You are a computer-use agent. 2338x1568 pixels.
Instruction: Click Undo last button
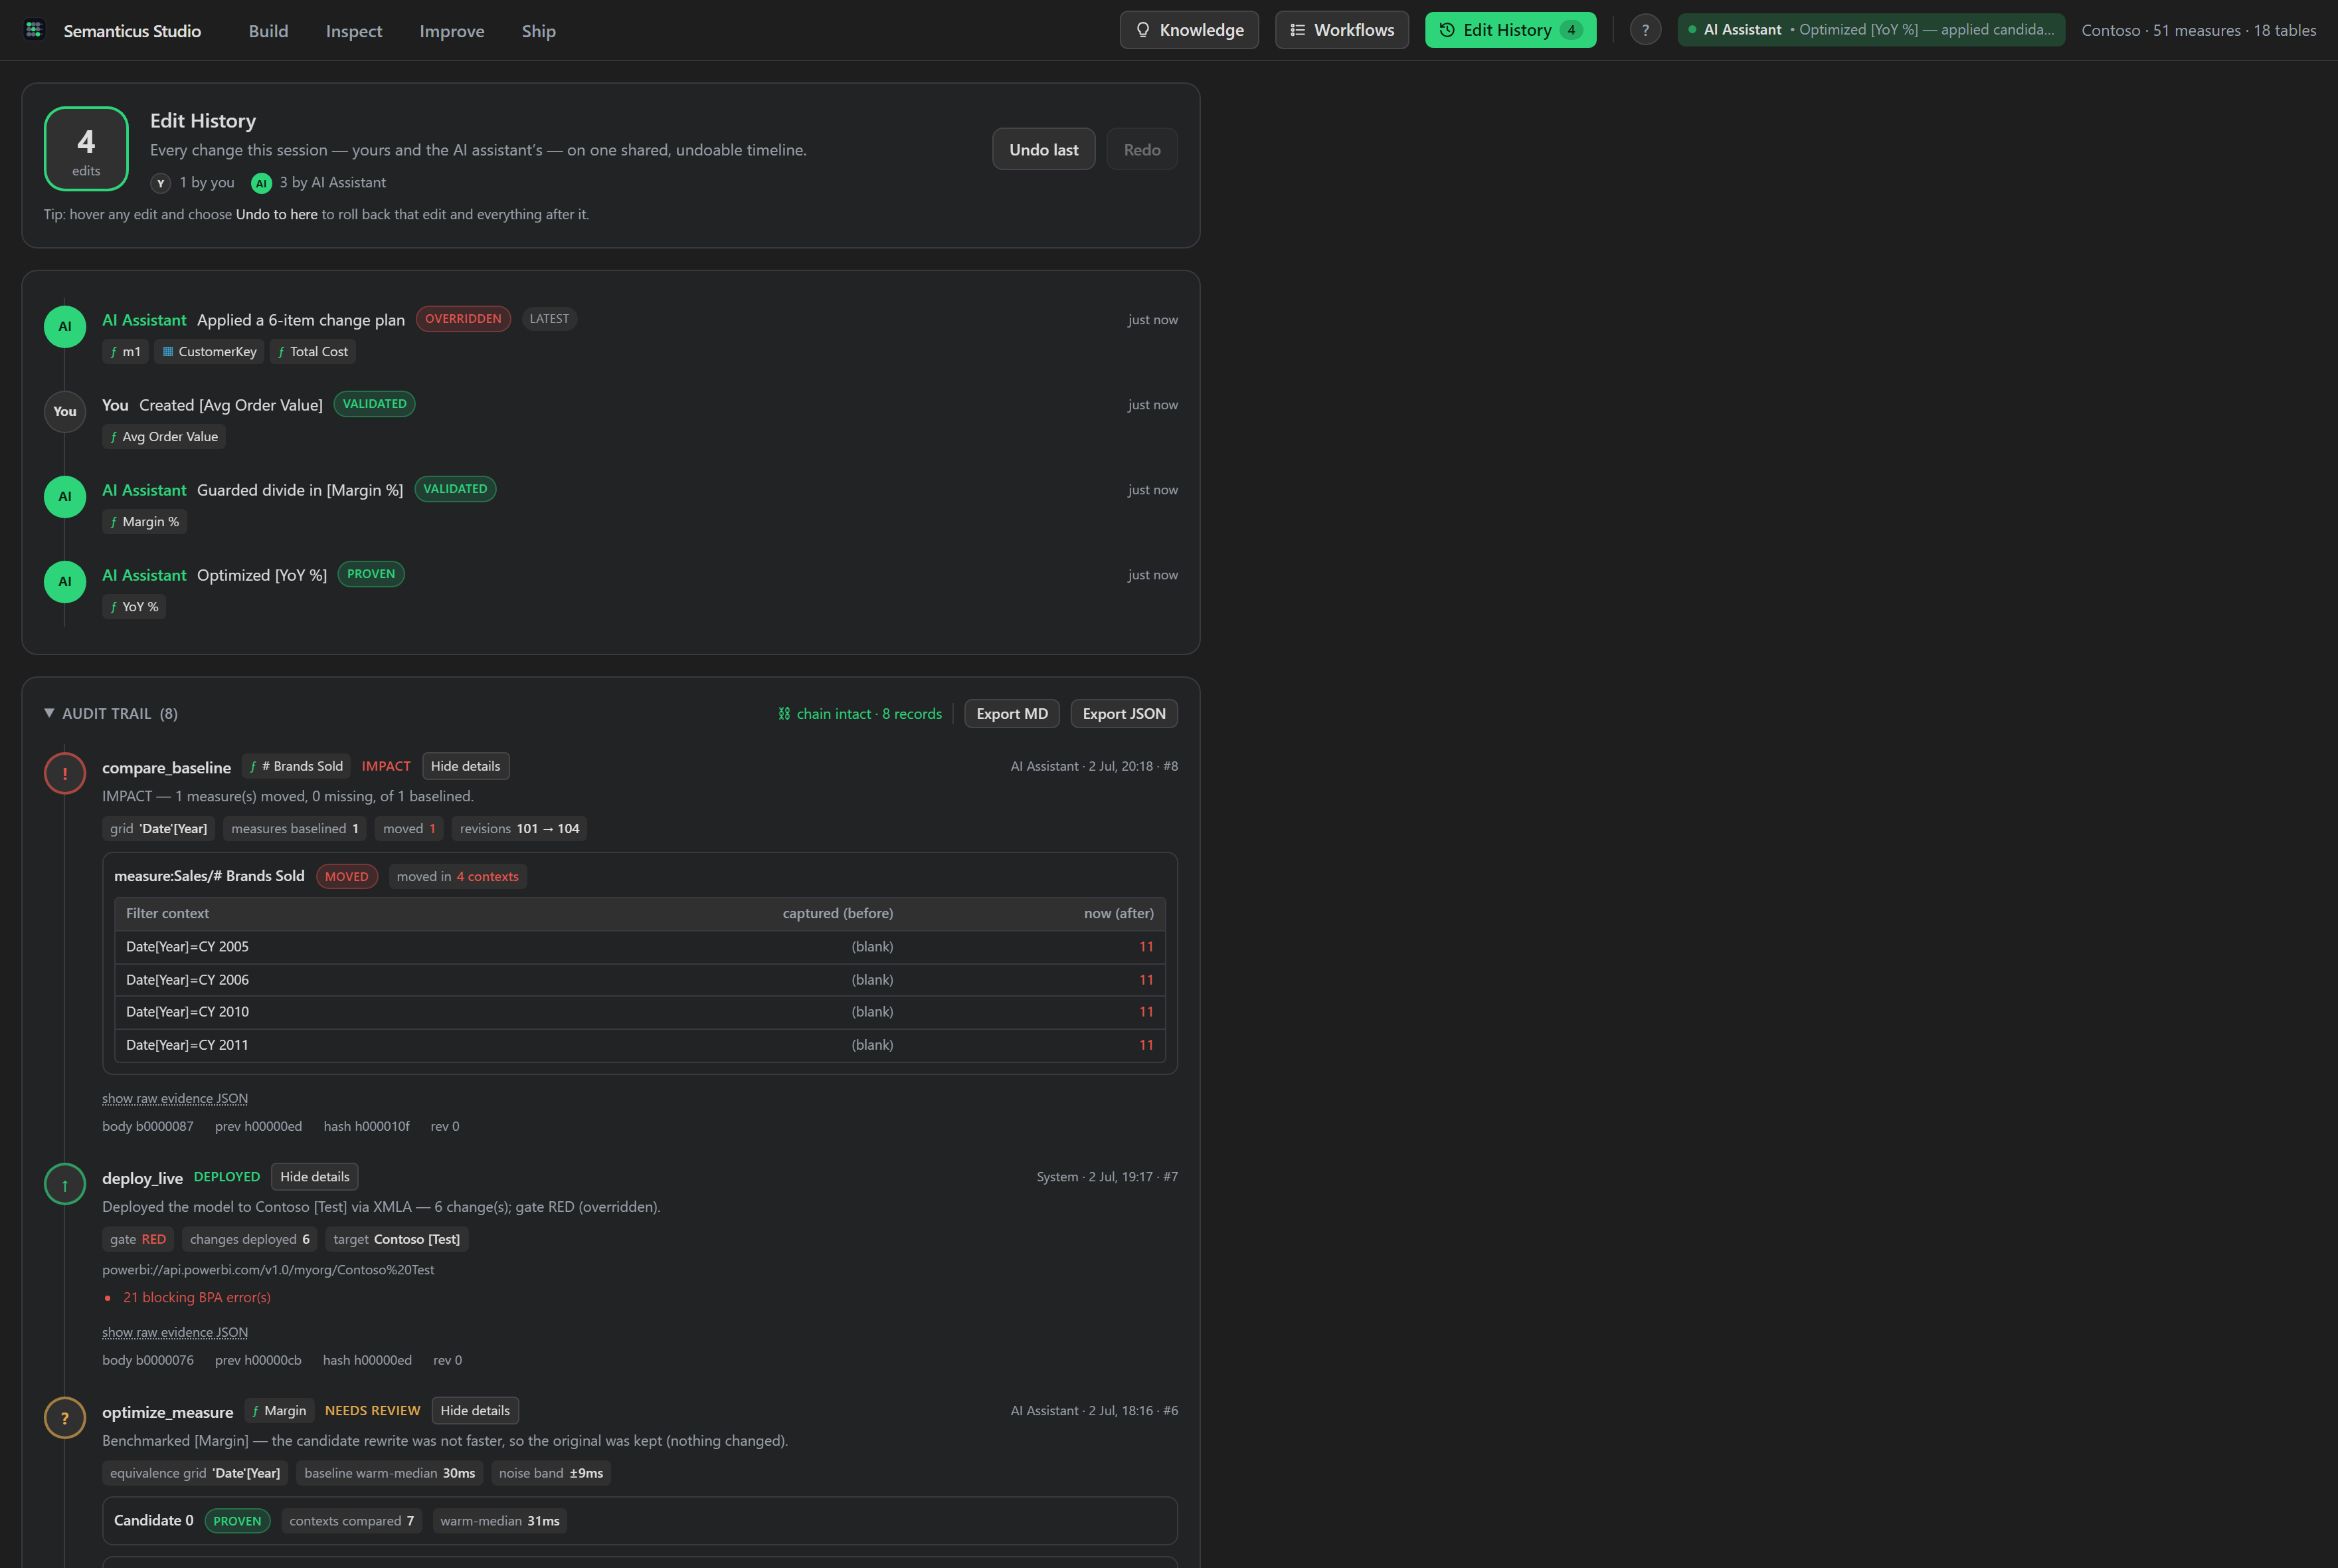point(1043,149)
